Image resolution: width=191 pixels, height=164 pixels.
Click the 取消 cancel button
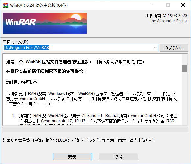pyautogui.click(x=118, y=156)
